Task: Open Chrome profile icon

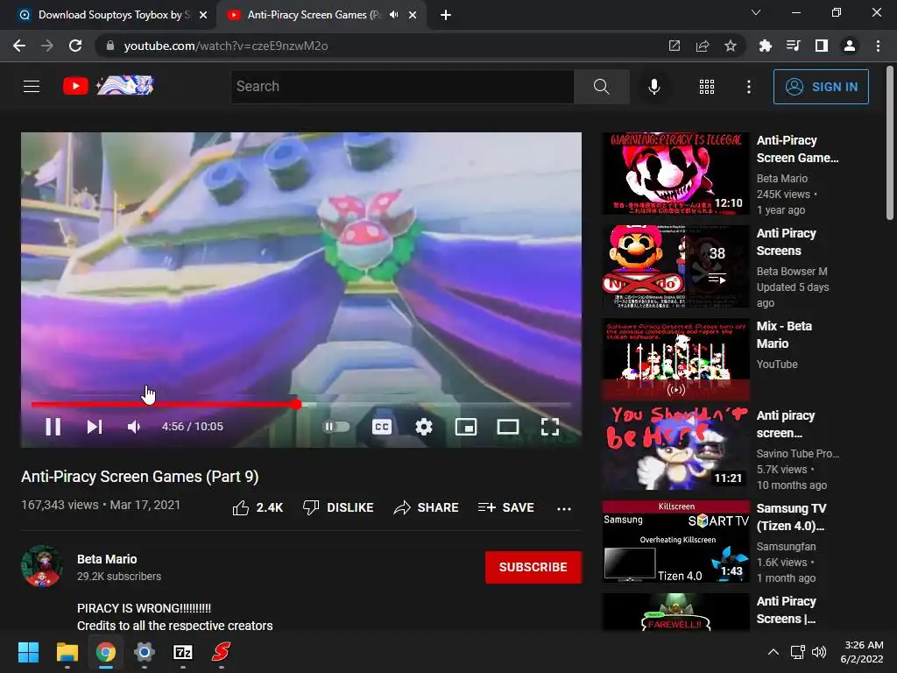Action: (x=850, y=46)
